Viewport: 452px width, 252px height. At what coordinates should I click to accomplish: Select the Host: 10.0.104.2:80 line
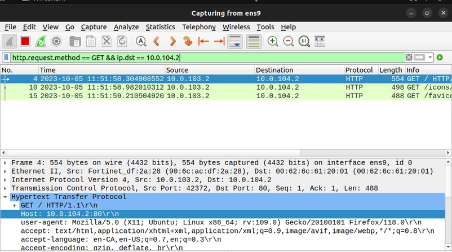coord(223,214)
